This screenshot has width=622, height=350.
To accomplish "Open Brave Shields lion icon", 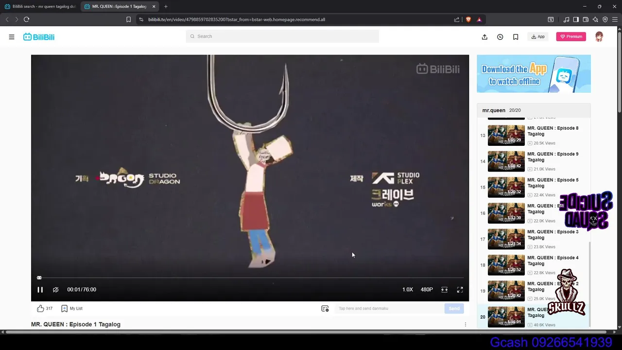I will [468, 19].
